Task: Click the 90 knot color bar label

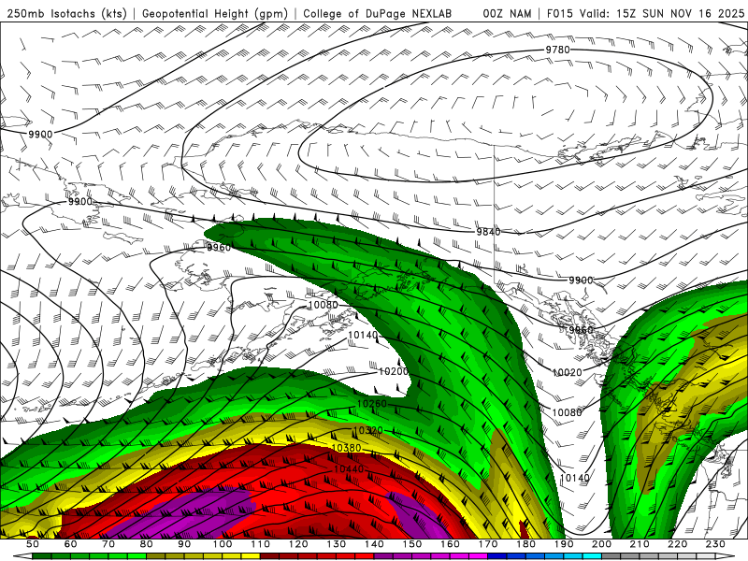Action: 184,544
